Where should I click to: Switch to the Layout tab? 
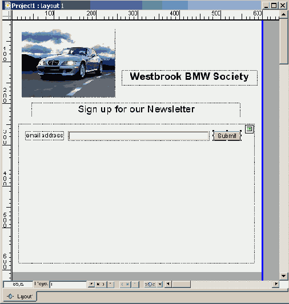click(20, 297)
